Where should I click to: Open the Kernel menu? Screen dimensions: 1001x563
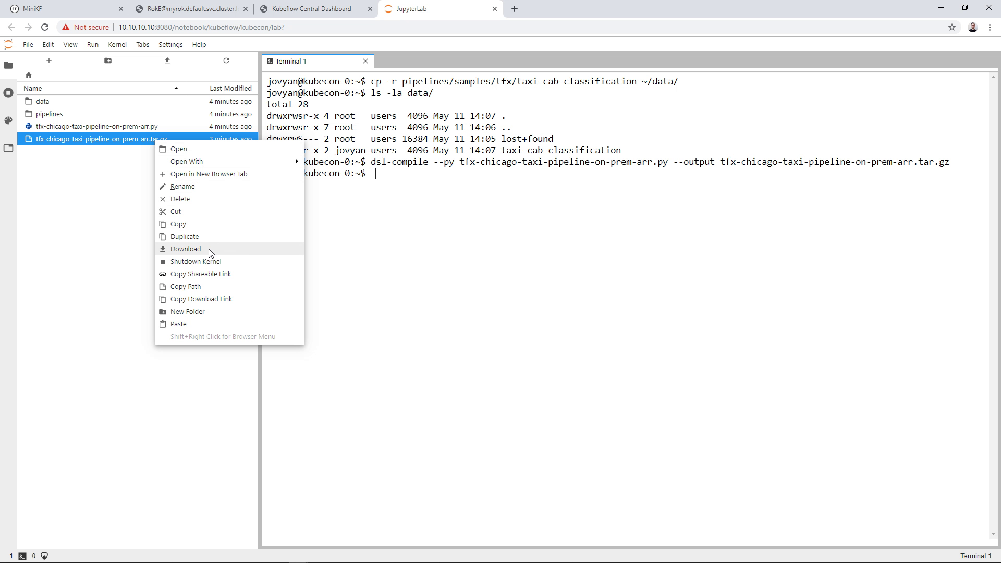[x=117, y=45]
